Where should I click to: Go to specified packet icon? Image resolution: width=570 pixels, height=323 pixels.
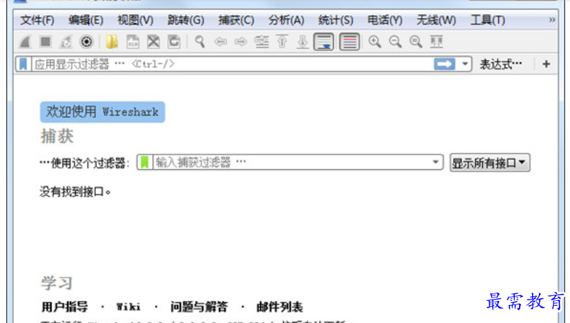pos(262,42)
